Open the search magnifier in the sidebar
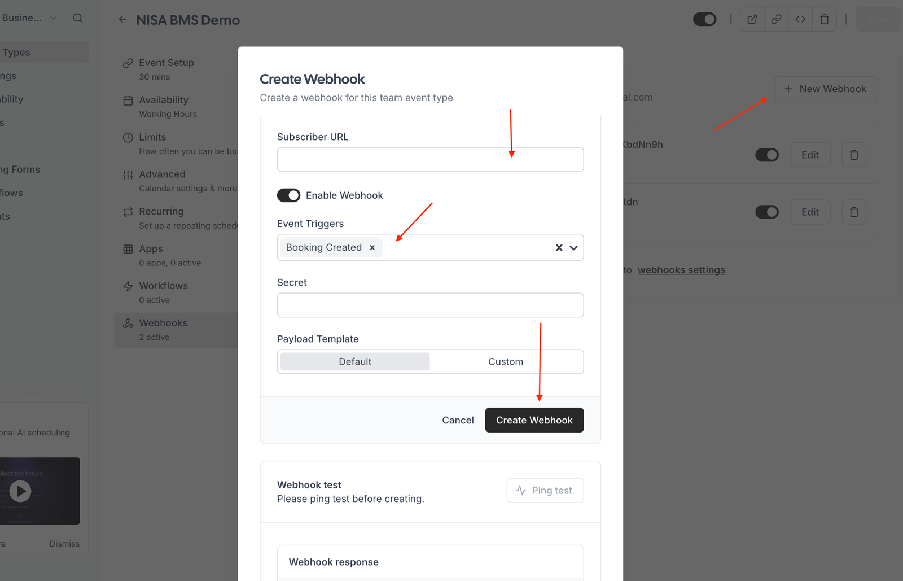 tap(78, 18)
